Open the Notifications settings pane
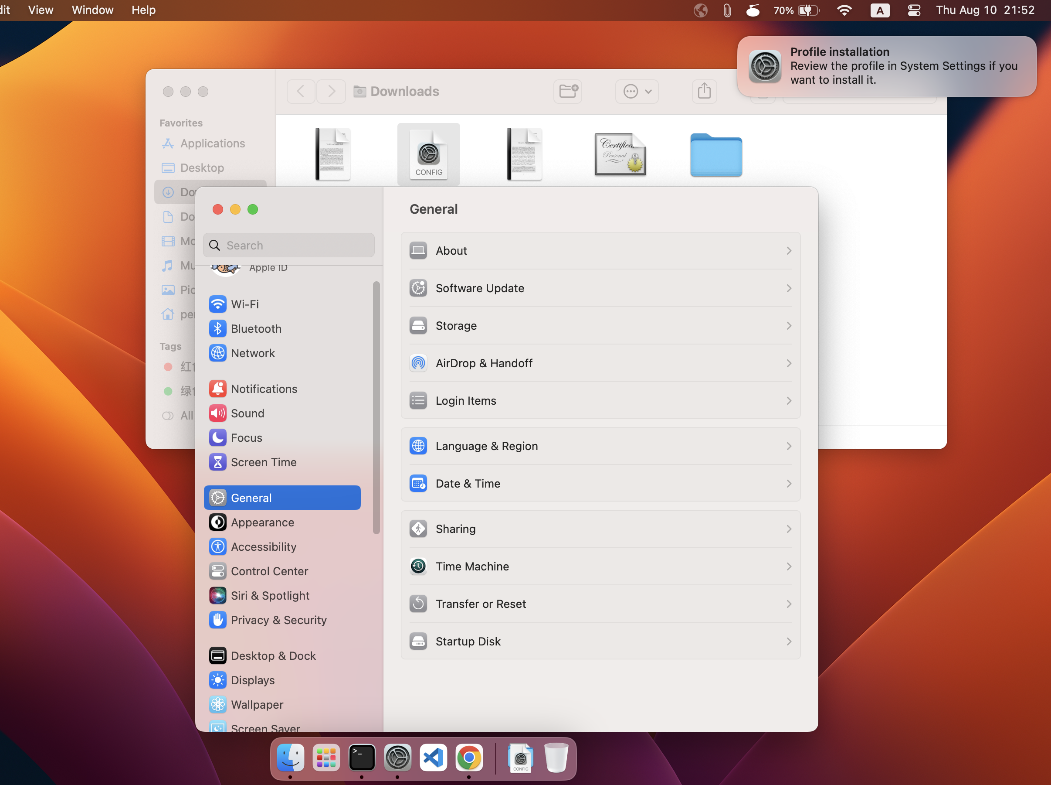1051x785 pixels. [x=264, y=389]
